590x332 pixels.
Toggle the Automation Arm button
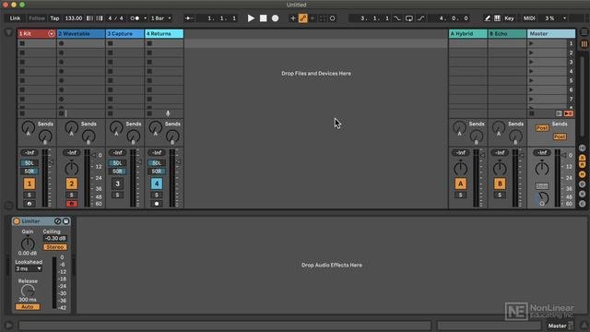[303, 18]
